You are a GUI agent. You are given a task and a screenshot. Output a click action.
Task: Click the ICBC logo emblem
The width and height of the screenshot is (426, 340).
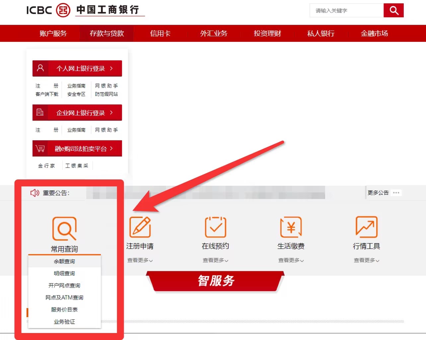tap(63, 10)
